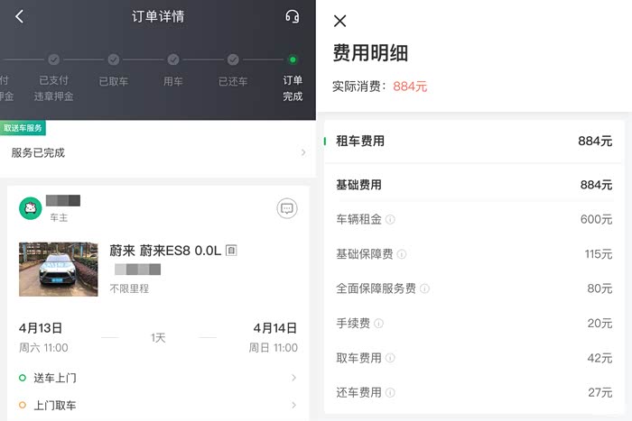Tap the 蔚来 蔚来ES8 0.0L title
The width and height of the screenshot is (632, 421).
[165, 251]
